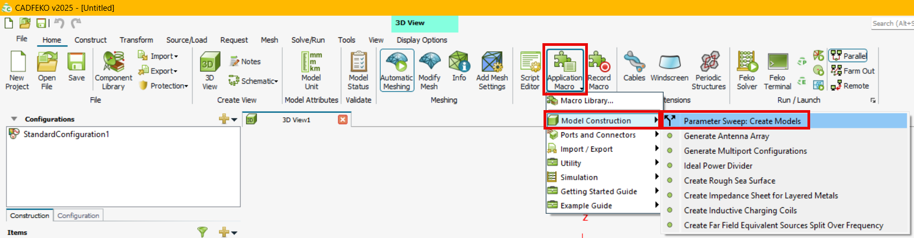Image resolution: width=914 pixels, height=238 pixels.
Task: Switch to the Construct ribbon tab
Action: (x=90, y=40)
